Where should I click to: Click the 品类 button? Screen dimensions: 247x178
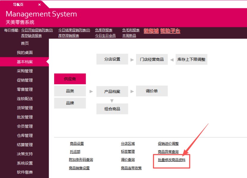tap(70, 91)
